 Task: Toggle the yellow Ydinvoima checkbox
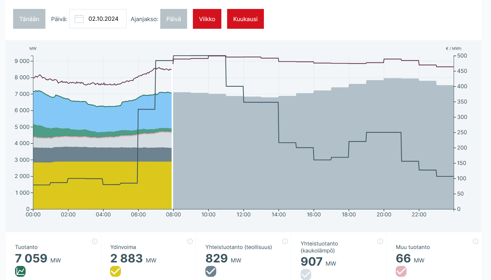pyautogui.click(x=115, y=271)
